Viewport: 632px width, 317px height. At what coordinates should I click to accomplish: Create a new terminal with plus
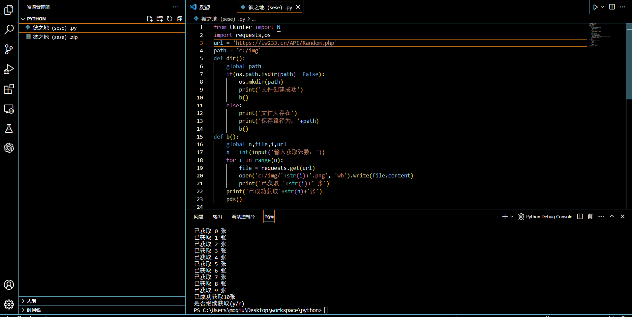(x=505, y=217)
